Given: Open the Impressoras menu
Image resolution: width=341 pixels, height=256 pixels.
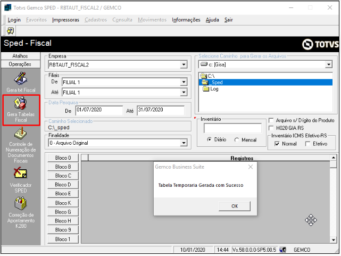Looking at the screenshot, I should click(x=65, y=20).
